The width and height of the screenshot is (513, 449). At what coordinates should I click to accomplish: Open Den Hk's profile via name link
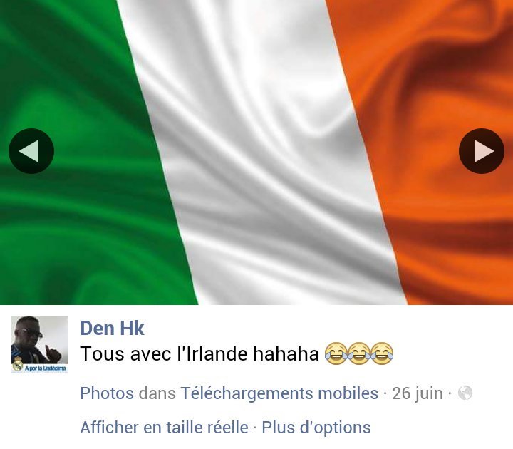pos(112,328)
